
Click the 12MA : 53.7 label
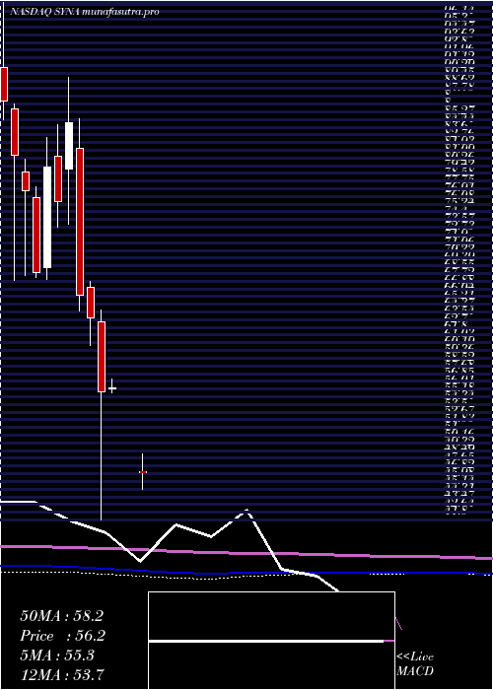point(61,675)
